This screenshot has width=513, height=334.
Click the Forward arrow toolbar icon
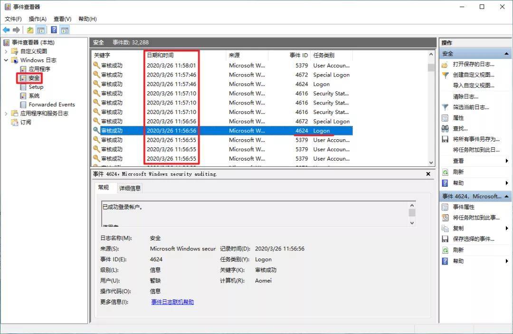click(x=16, y=30)
